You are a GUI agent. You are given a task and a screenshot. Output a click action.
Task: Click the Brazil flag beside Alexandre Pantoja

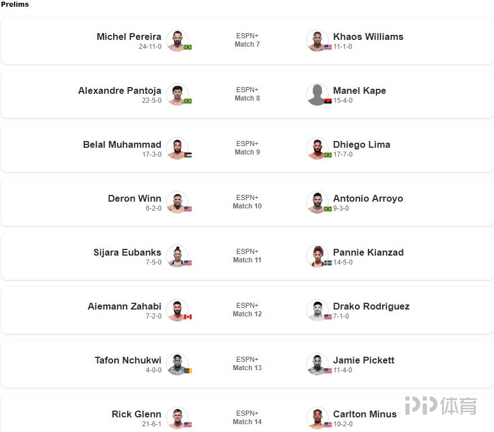pyautogui.click(x=188, y=101)
